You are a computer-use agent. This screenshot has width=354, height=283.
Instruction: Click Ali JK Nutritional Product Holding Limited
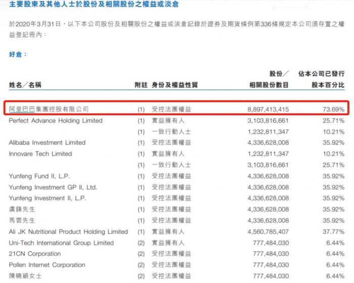point(68,231)
